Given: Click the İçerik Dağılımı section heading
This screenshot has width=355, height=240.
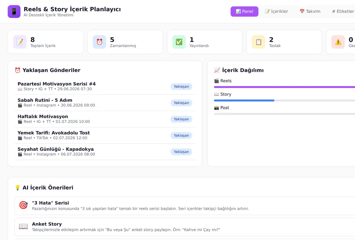Looking at the screenshot, I should point(239,70).
